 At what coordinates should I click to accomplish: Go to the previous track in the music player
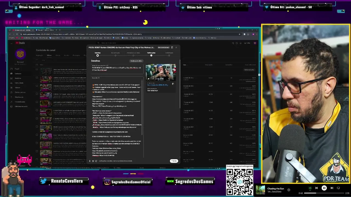[316, 188]
